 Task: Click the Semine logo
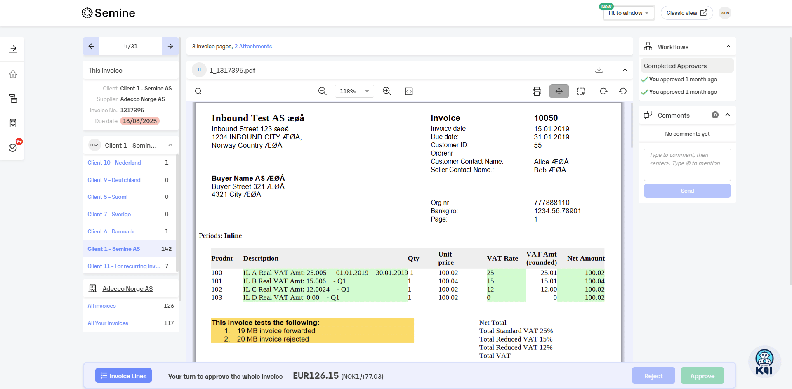tap(108, 13)
